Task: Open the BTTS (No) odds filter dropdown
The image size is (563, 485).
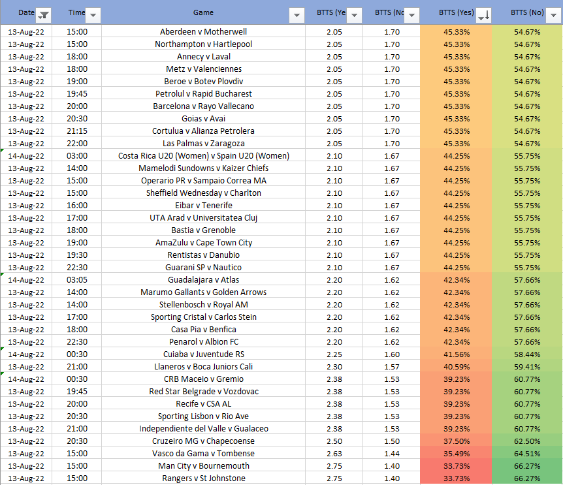Action: [x=412, y=16]
